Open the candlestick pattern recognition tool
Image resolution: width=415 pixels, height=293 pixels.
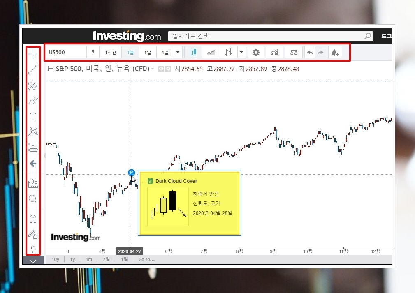(x=33, y=183)
